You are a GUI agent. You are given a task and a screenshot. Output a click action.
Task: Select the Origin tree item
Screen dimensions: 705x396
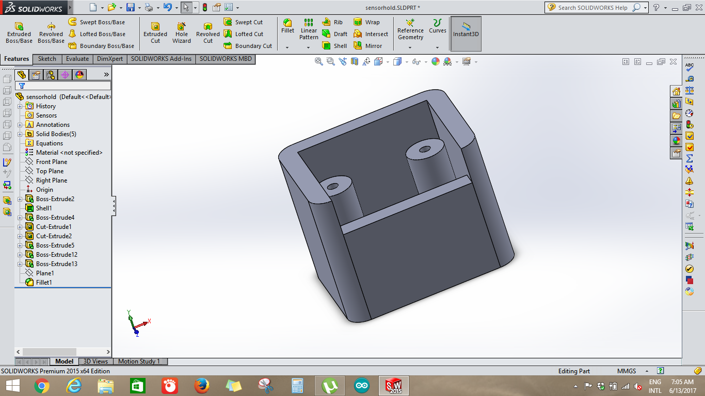point(39,190)
